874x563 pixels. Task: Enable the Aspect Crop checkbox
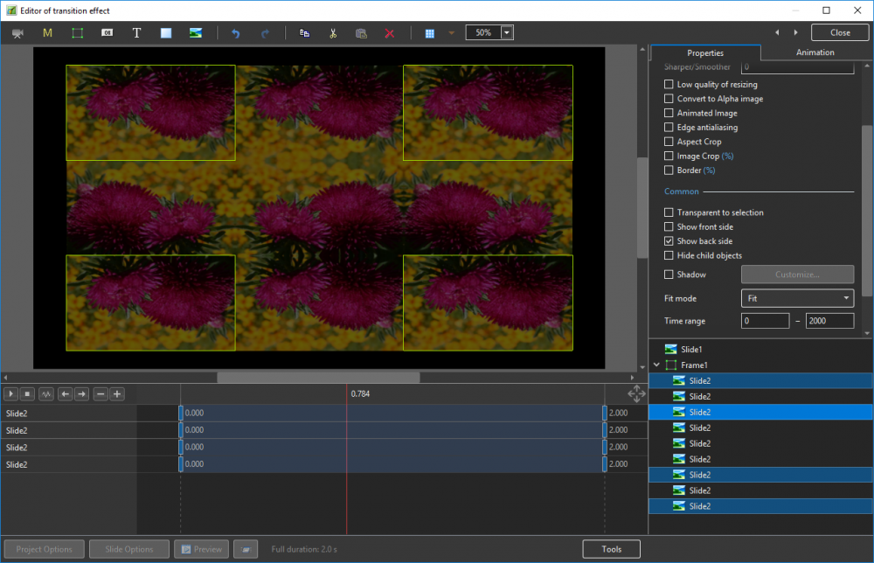(x=669, y=142)
